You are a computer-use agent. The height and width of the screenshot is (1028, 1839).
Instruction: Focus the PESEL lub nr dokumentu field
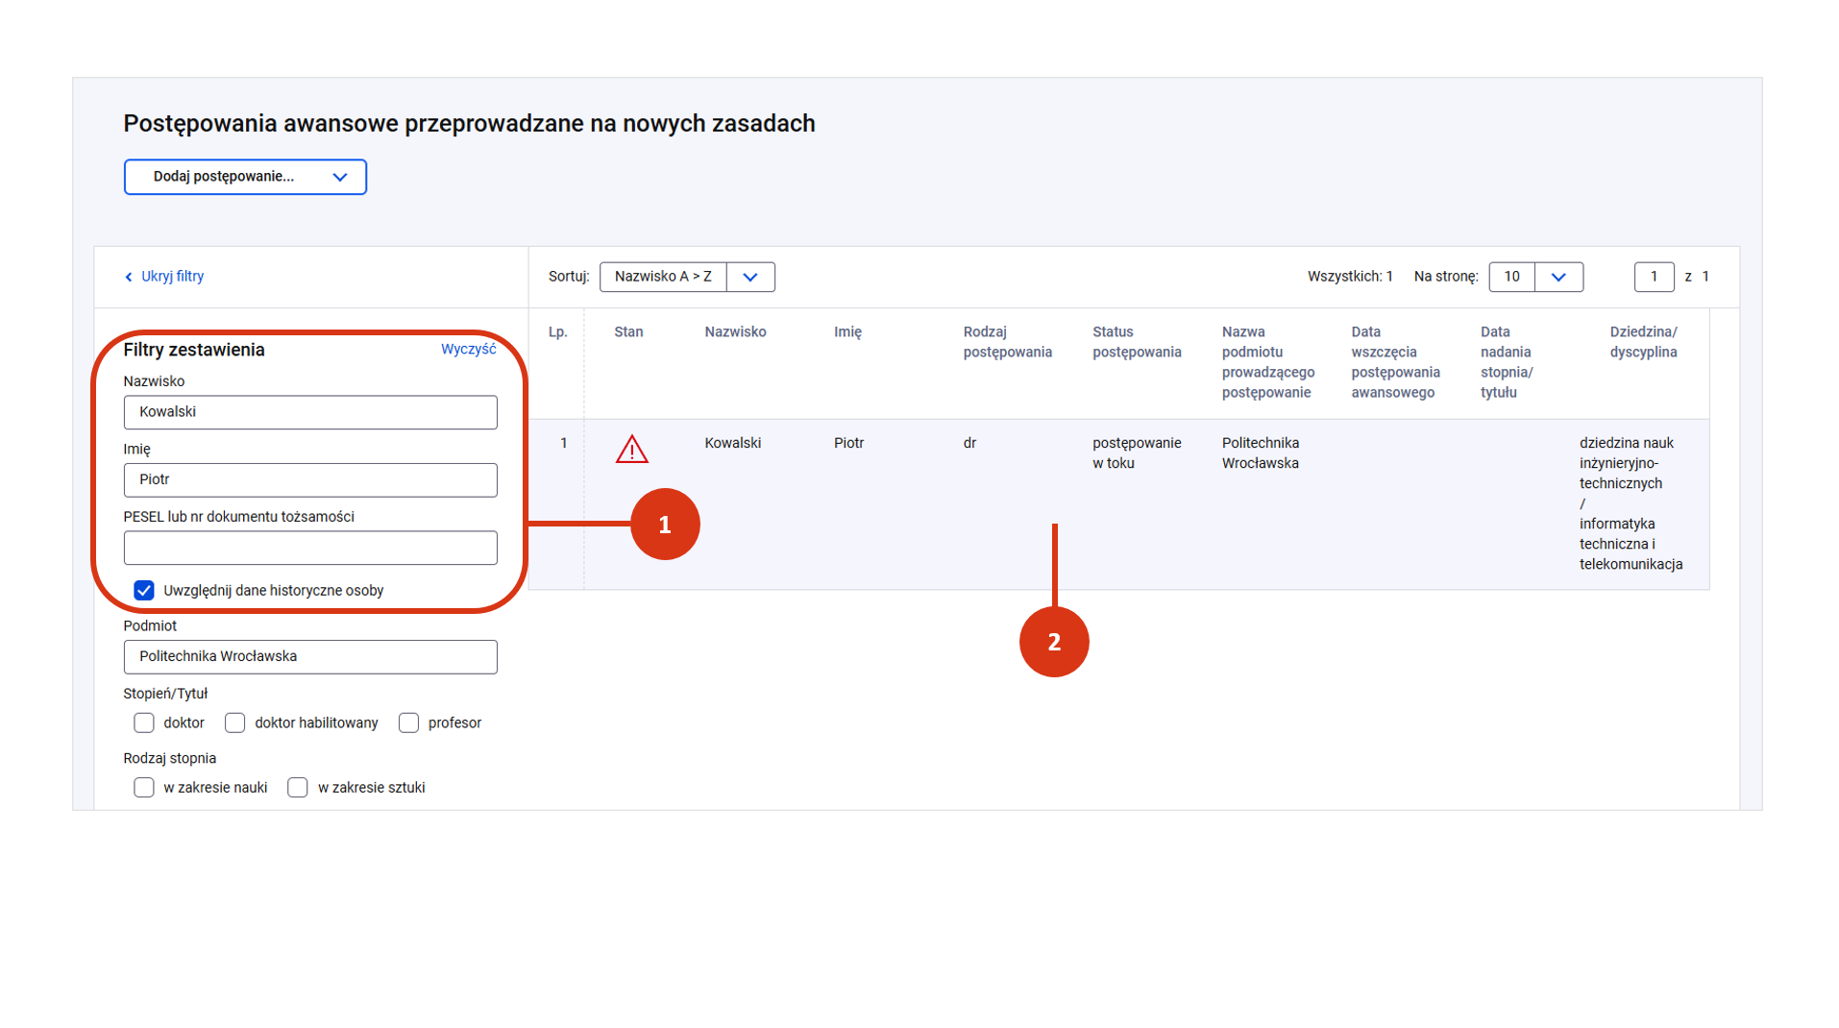(310, 548)
